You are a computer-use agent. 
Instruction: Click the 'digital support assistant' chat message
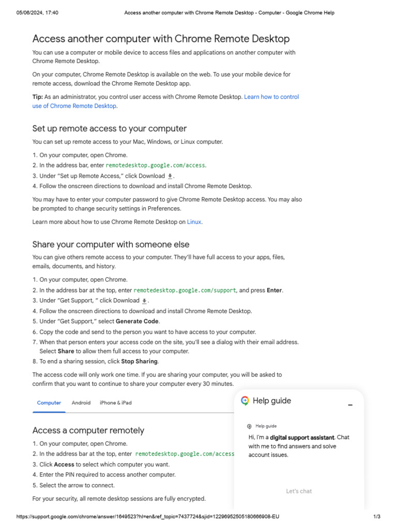coord(298,446)
